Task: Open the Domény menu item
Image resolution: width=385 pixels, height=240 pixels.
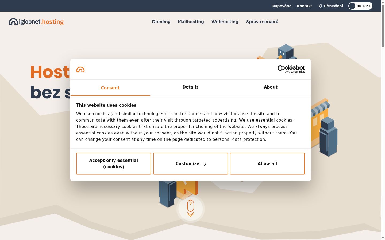Action: pyautogui.click(x=161, y=22)
